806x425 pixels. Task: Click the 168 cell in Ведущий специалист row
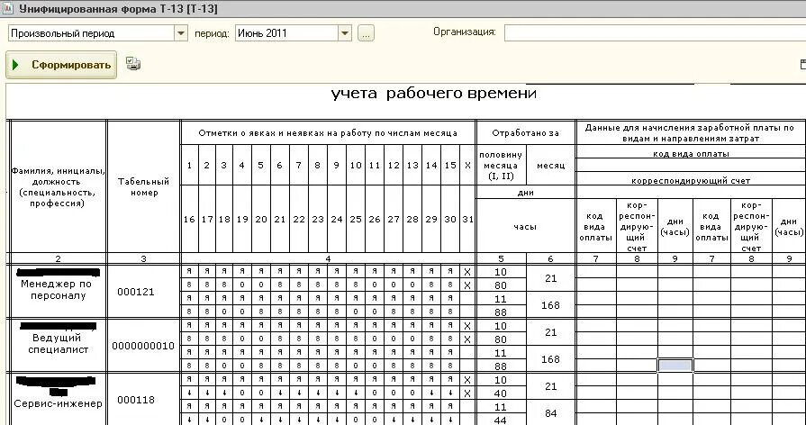tap(550, 359)
